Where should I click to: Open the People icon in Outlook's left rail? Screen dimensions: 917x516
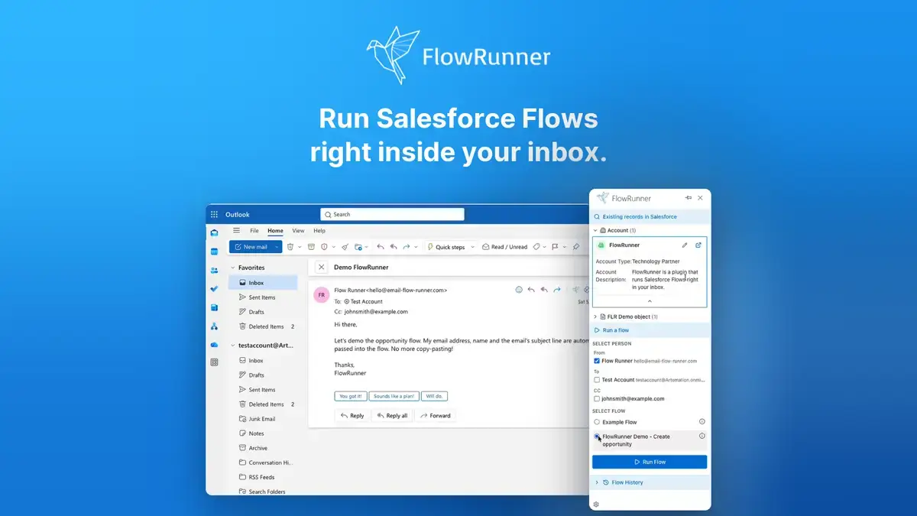tap(214, 270)
